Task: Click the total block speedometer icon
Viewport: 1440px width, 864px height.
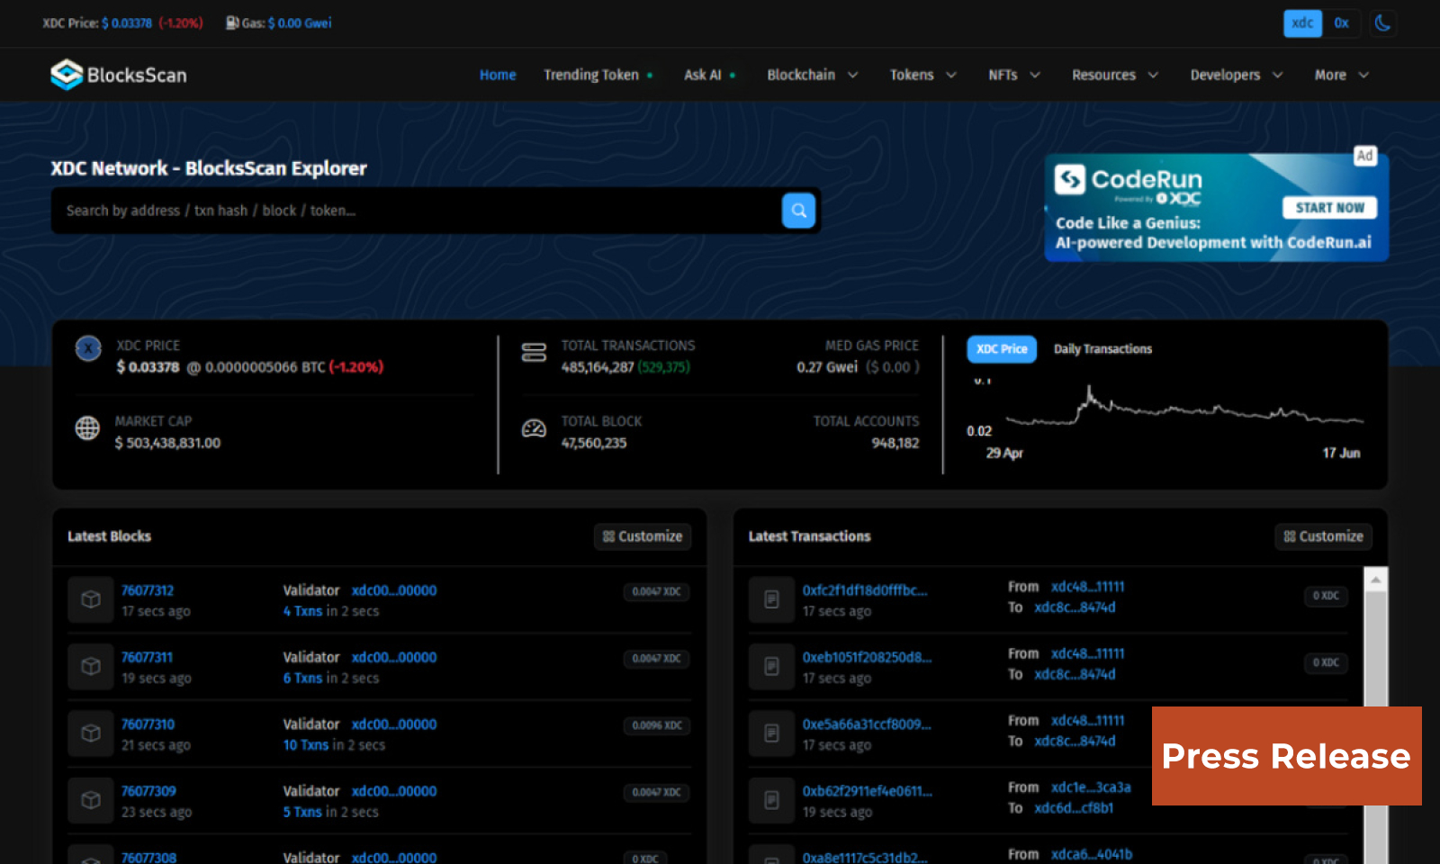Action: (x=534, y=428)
